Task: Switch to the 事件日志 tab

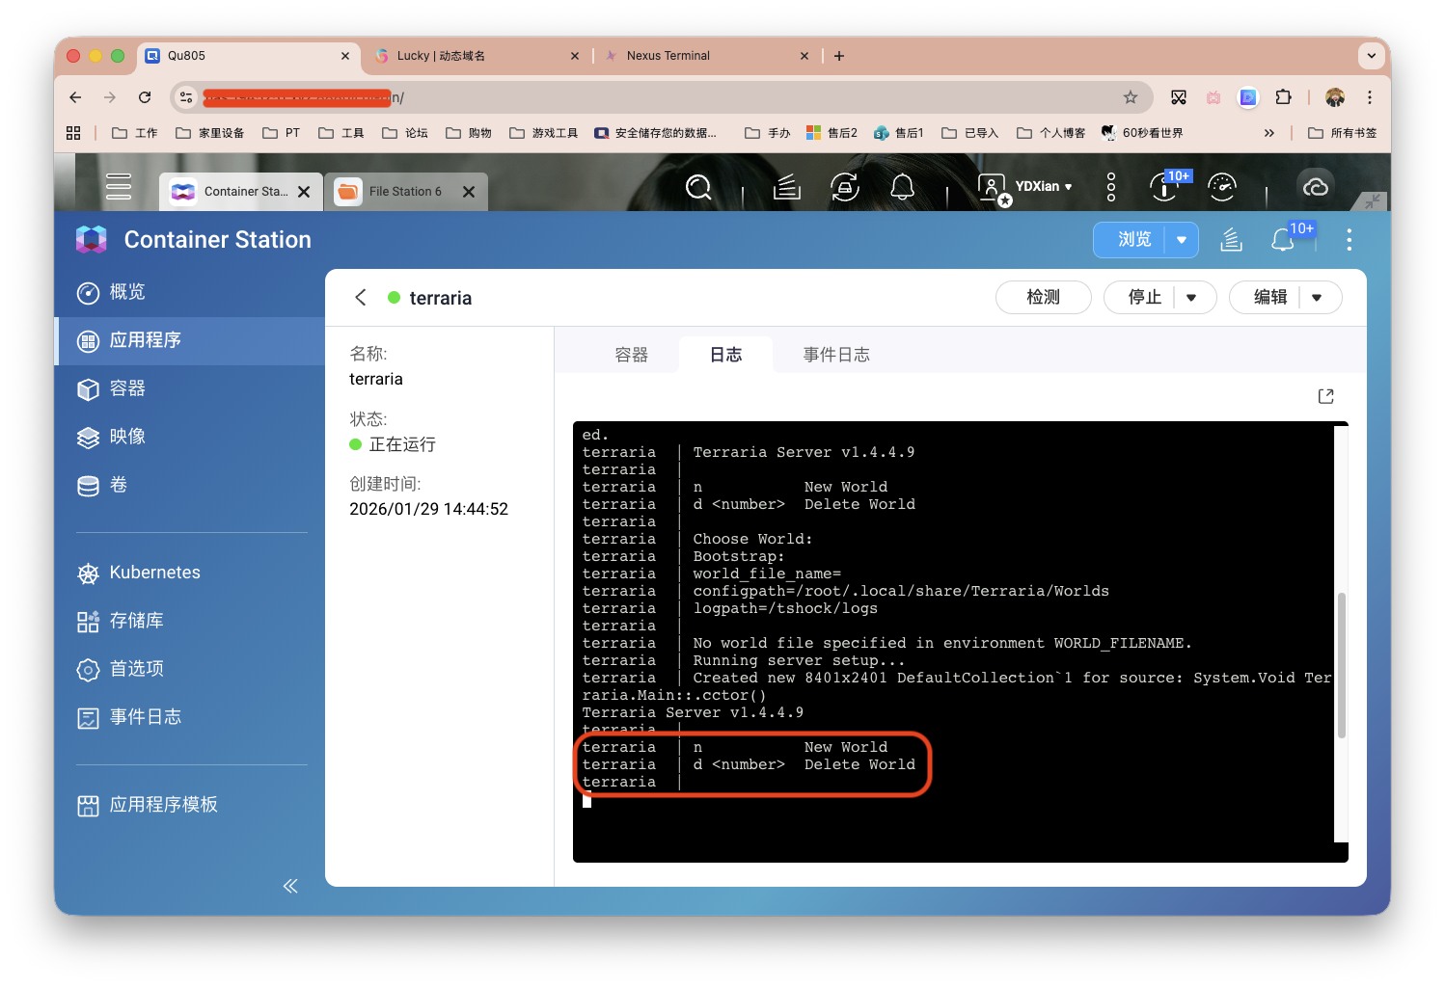Action: 836,355
